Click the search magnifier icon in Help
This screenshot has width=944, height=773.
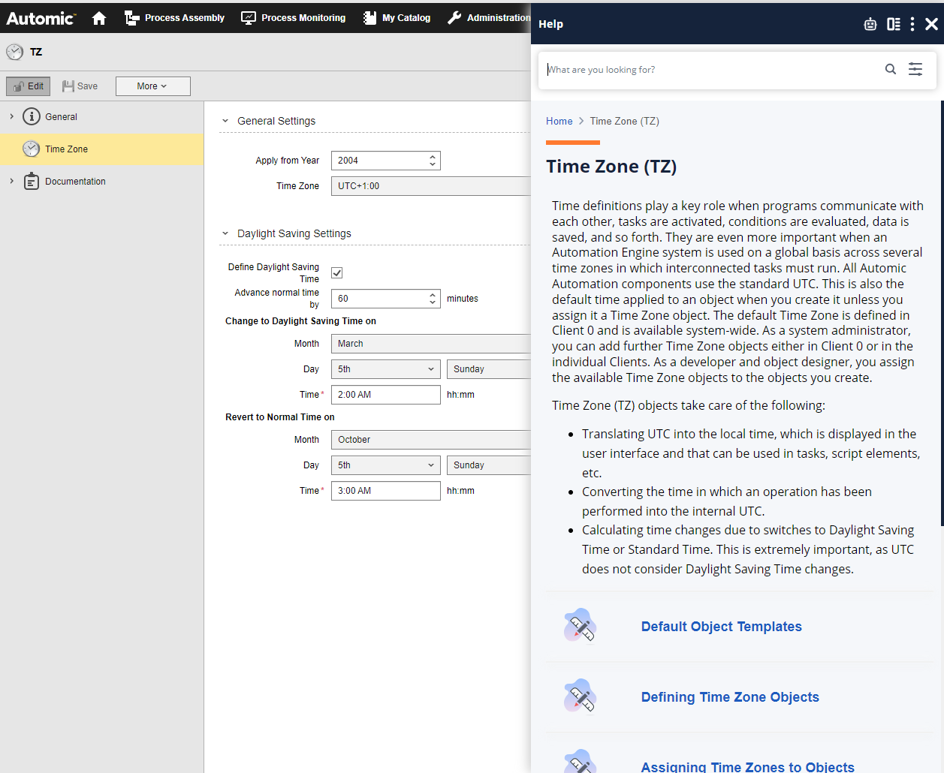tap(890, 69)
